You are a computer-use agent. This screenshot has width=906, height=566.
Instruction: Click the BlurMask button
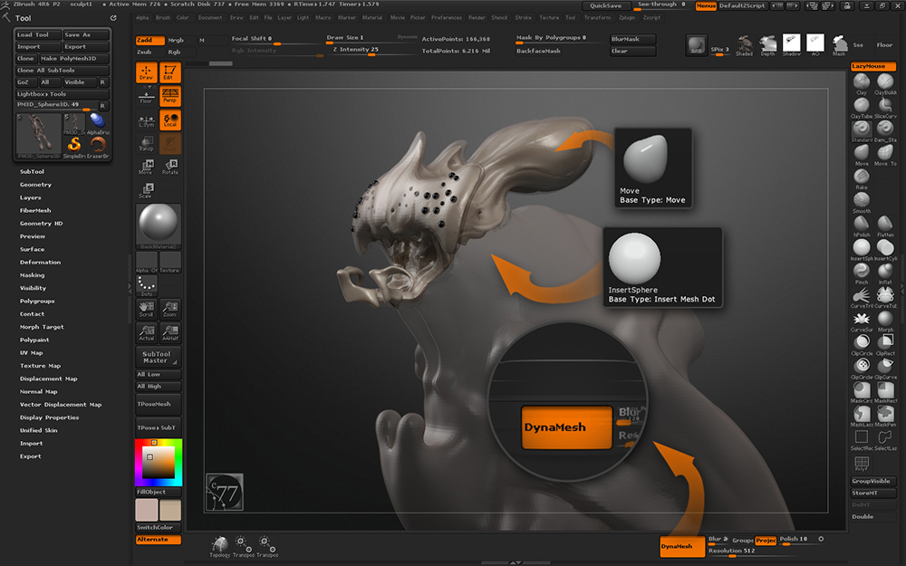click(x=632, y=39)
